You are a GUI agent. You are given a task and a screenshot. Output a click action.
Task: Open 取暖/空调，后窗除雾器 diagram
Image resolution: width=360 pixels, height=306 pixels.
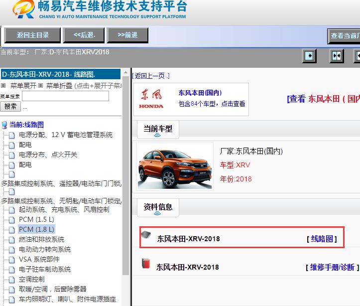coord(53,289)
